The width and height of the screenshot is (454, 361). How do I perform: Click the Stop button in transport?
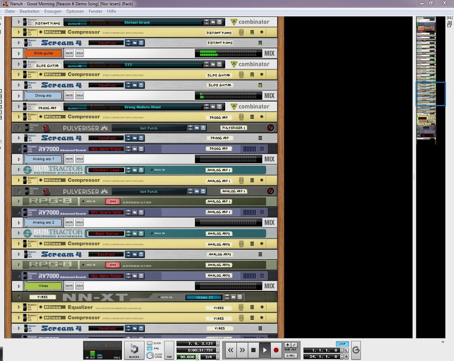(x=253, y=350)
